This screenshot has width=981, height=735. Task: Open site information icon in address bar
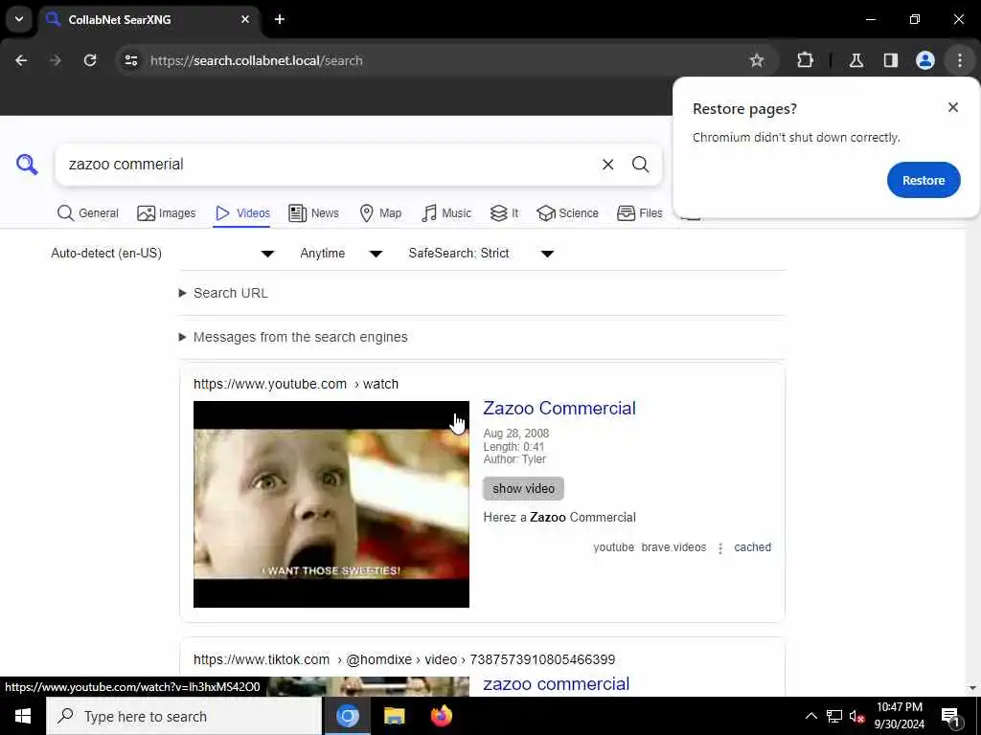point(130,60)
